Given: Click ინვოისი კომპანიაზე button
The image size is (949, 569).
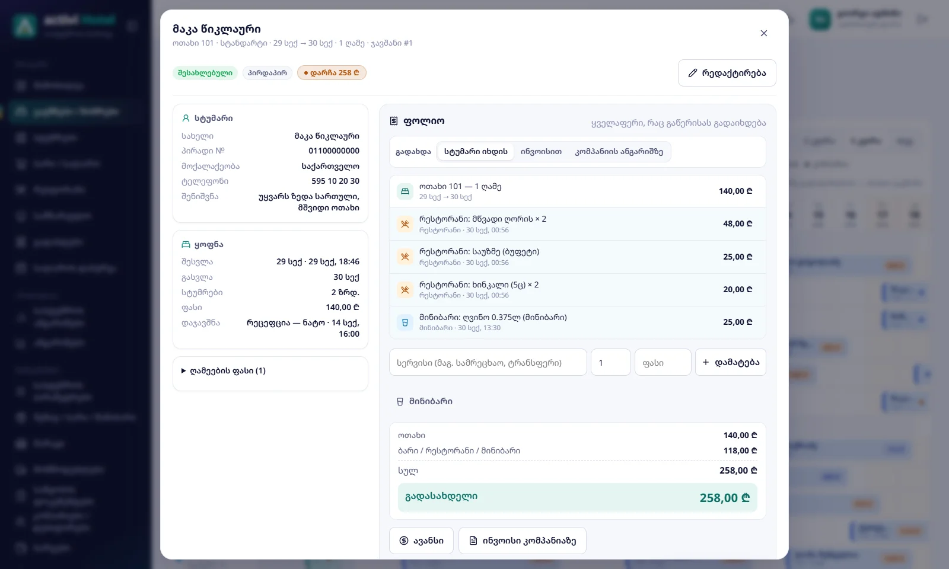Looking at the screenshot, I should 523,541.
